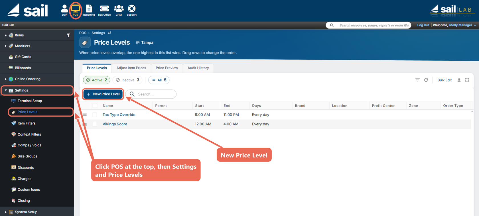Click drag handle for Tax Type Override

(85, 115)
